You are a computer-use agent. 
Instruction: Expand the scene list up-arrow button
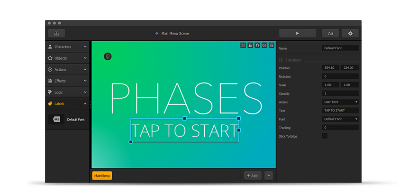(x=269, y=176)
